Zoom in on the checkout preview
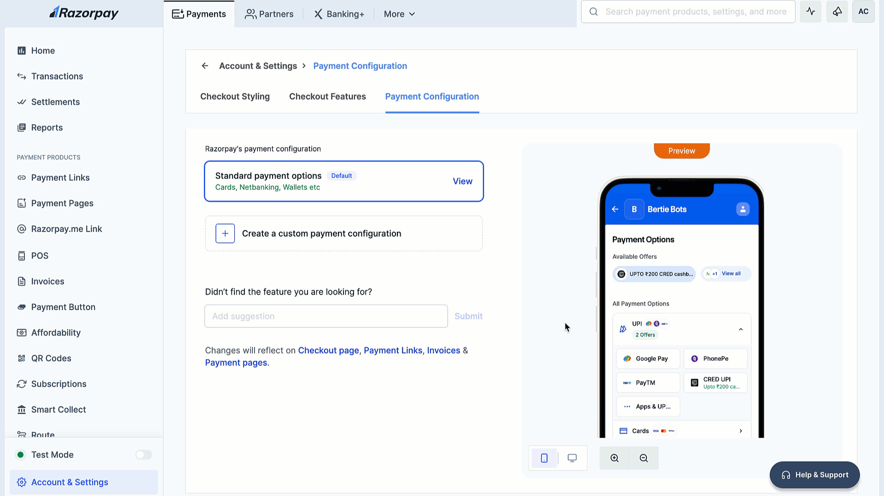 point(614,458)
